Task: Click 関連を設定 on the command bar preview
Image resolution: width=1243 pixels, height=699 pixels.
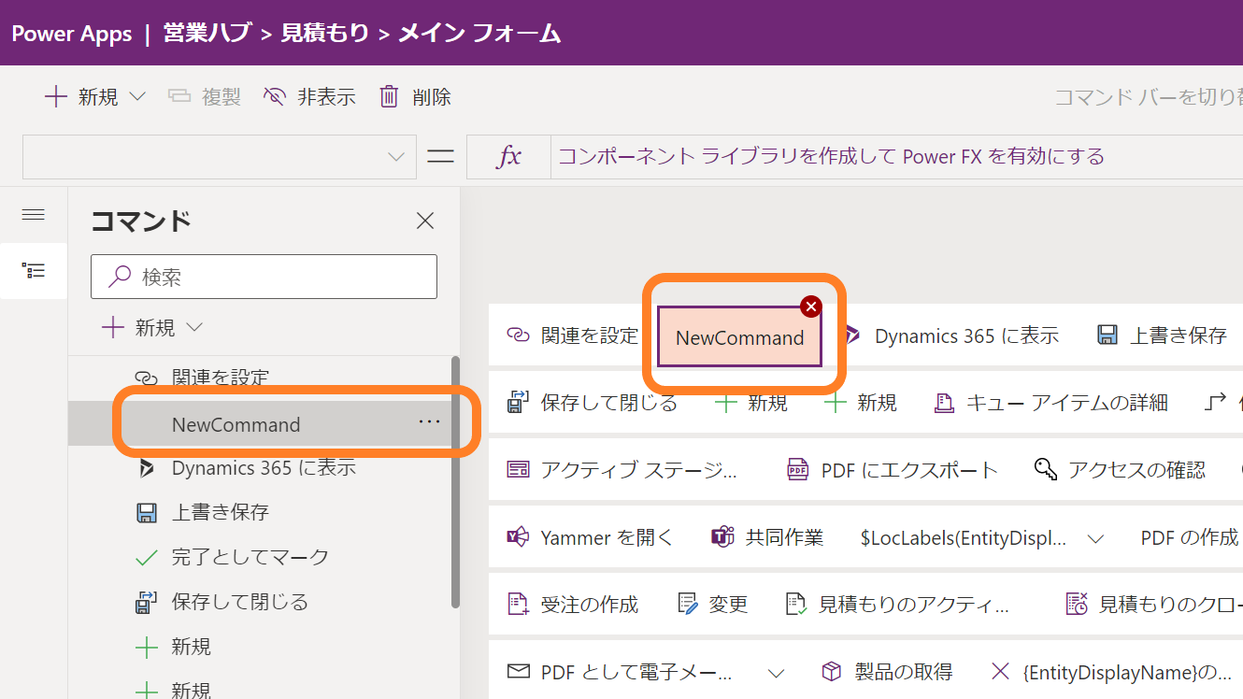Action: tap(572, 335)
